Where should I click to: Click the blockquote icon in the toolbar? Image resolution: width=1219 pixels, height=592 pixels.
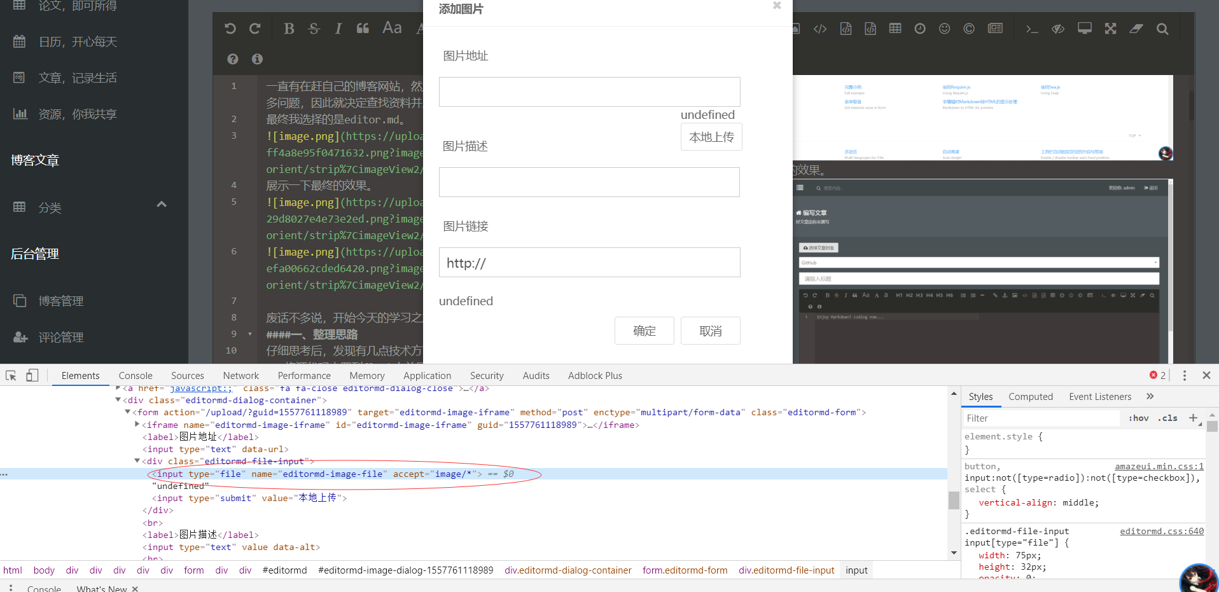[x=362, y=29]
